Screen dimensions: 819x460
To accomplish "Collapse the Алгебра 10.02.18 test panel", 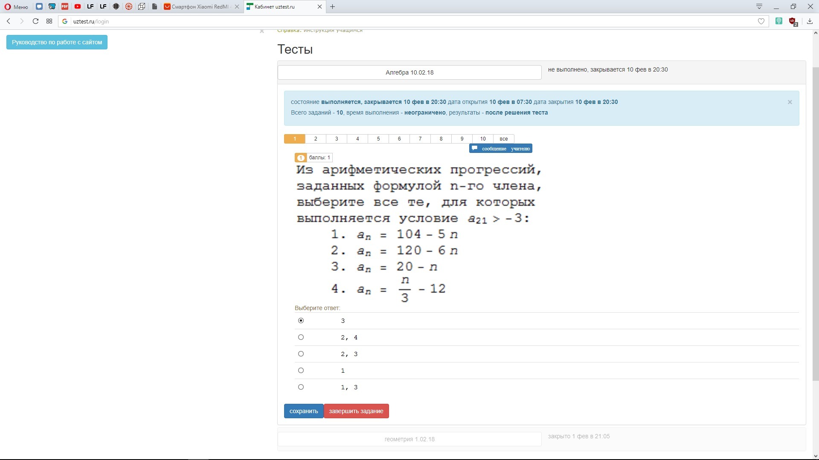I will pyautogui.click(x=409, y=72).
